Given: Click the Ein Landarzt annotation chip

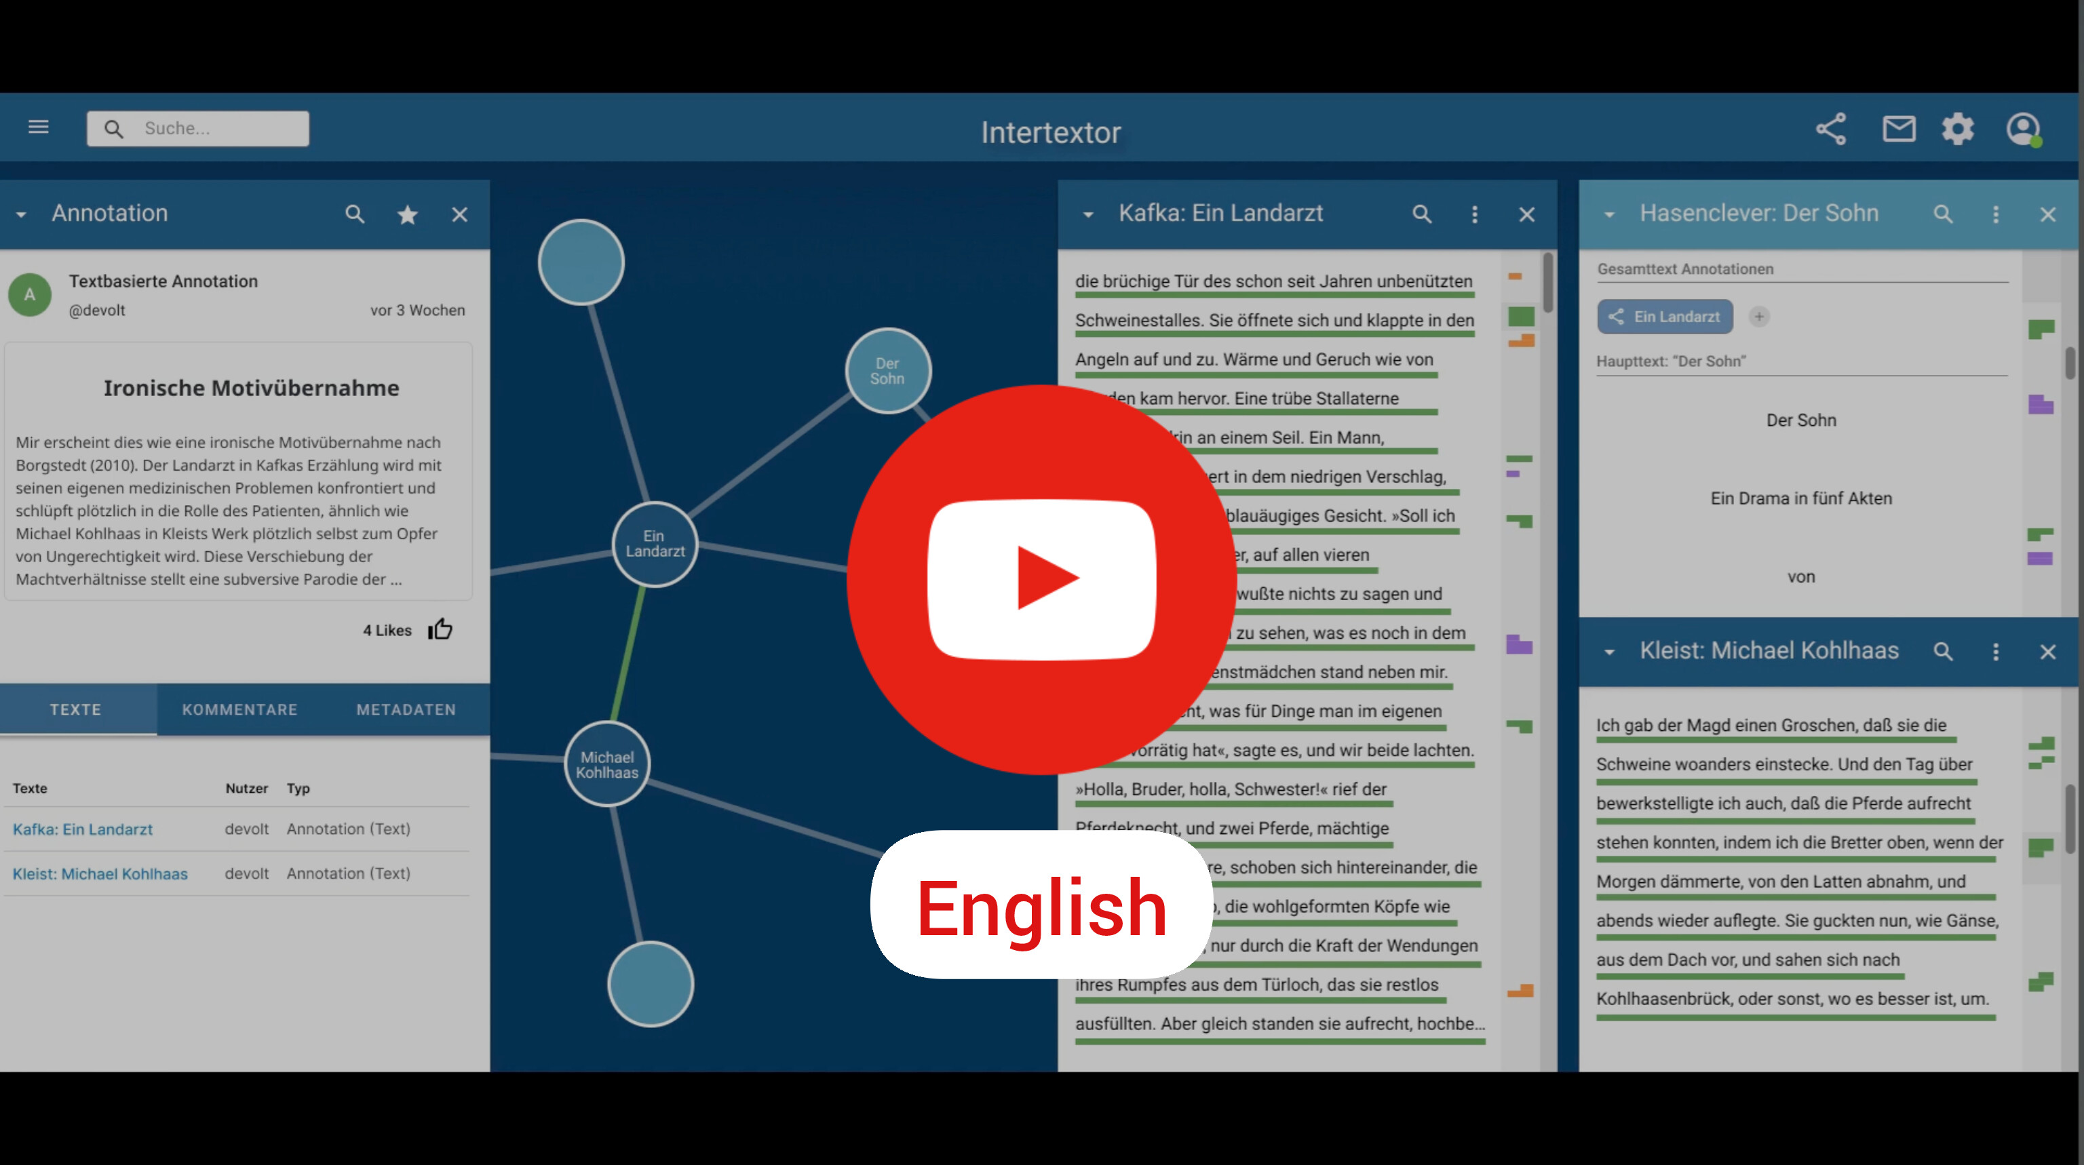Looking at the screenshot, I should tap(1665, 317).
